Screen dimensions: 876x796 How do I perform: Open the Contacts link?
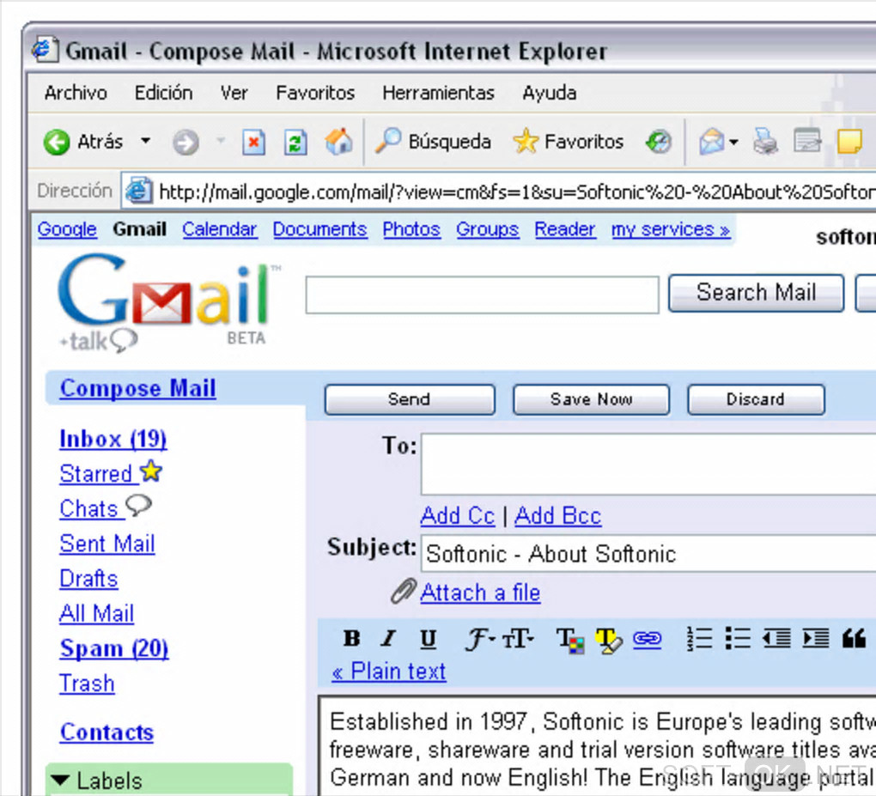106,732
